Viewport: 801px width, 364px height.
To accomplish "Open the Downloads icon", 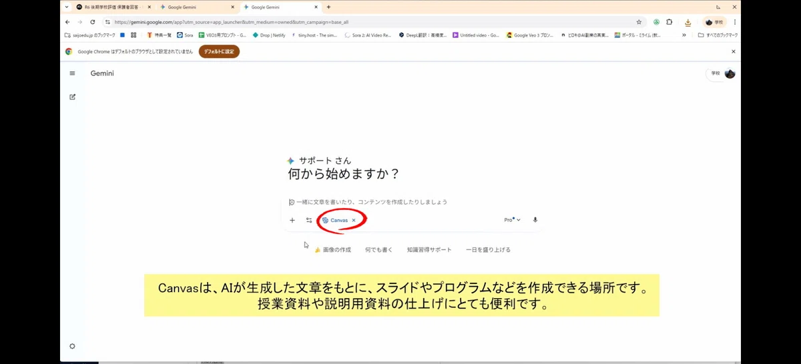I will 688,22.
